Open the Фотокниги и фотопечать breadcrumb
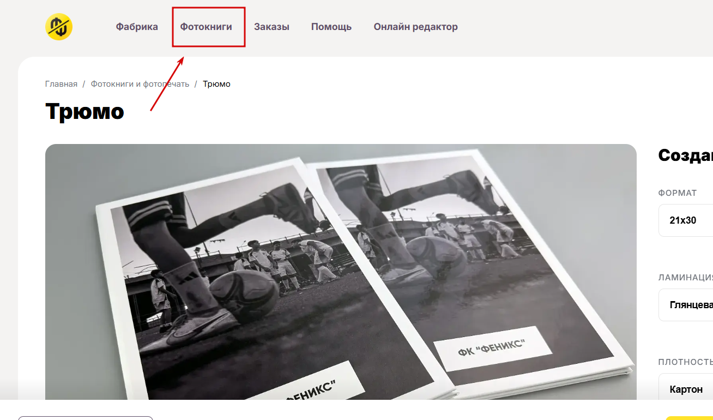 pos(140,84)
